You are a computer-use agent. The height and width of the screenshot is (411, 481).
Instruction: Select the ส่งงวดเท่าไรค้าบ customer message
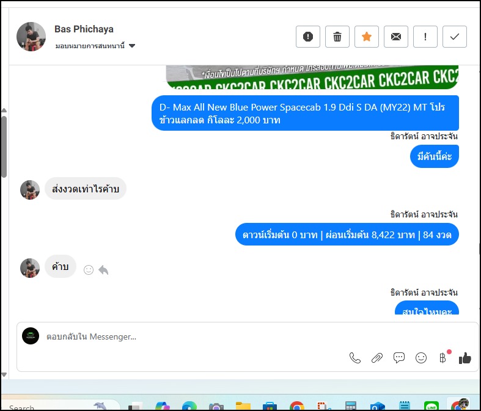86,189
